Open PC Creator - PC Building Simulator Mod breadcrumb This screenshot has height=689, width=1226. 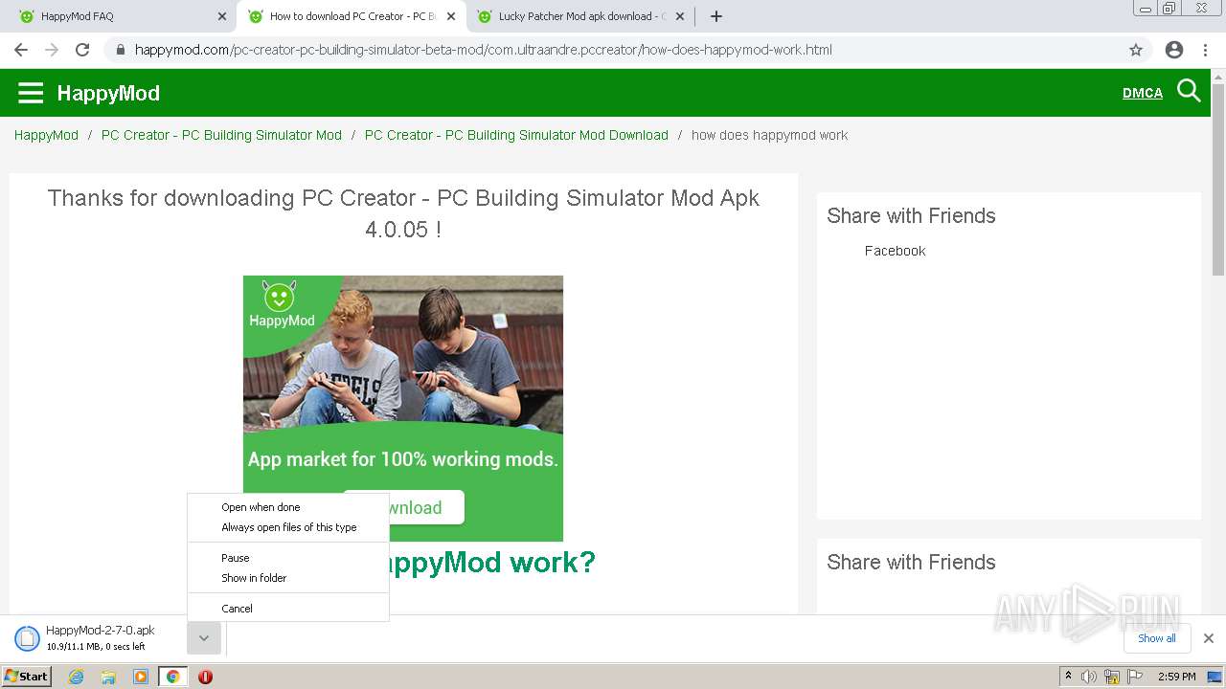(x=221, y=135)
